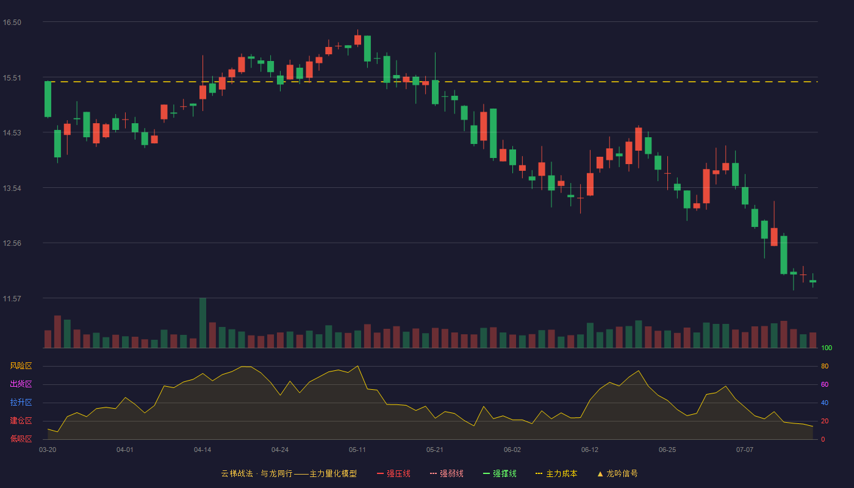Click the 低吸区 zone label
This screenshot has height=488, width=854.
pyautogui.click(x=21, y=439)
